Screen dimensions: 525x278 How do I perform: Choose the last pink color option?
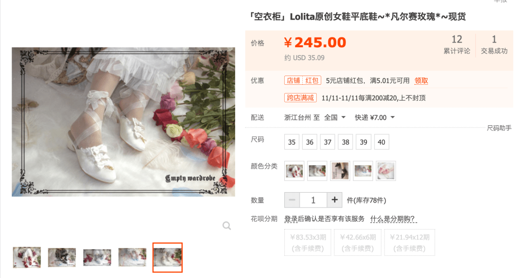(386, 171)
